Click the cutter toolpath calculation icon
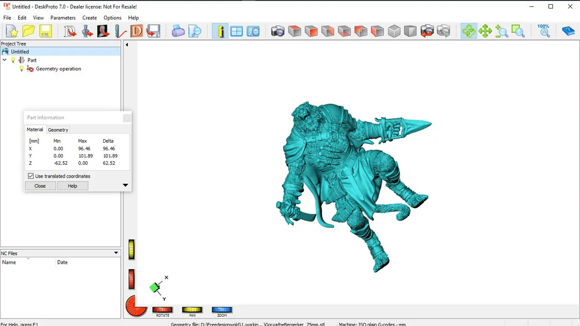580x326 pixels. (120, 31)
